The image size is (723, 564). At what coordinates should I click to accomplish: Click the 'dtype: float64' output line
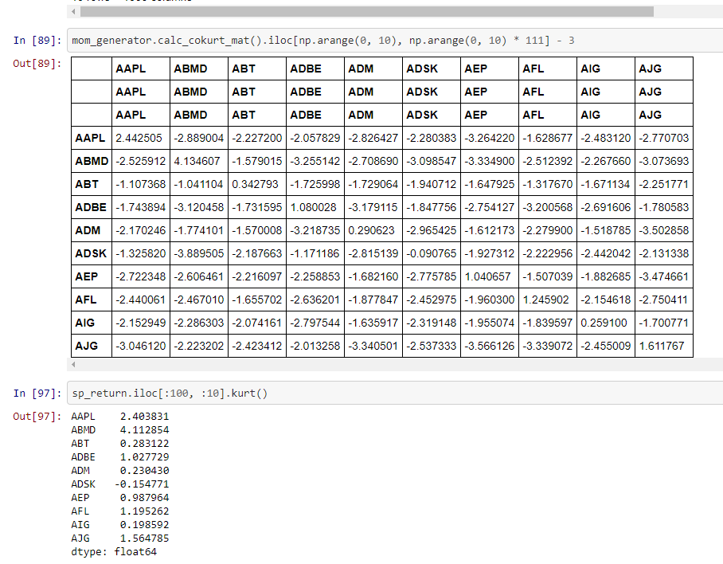(x=114, y=552)
